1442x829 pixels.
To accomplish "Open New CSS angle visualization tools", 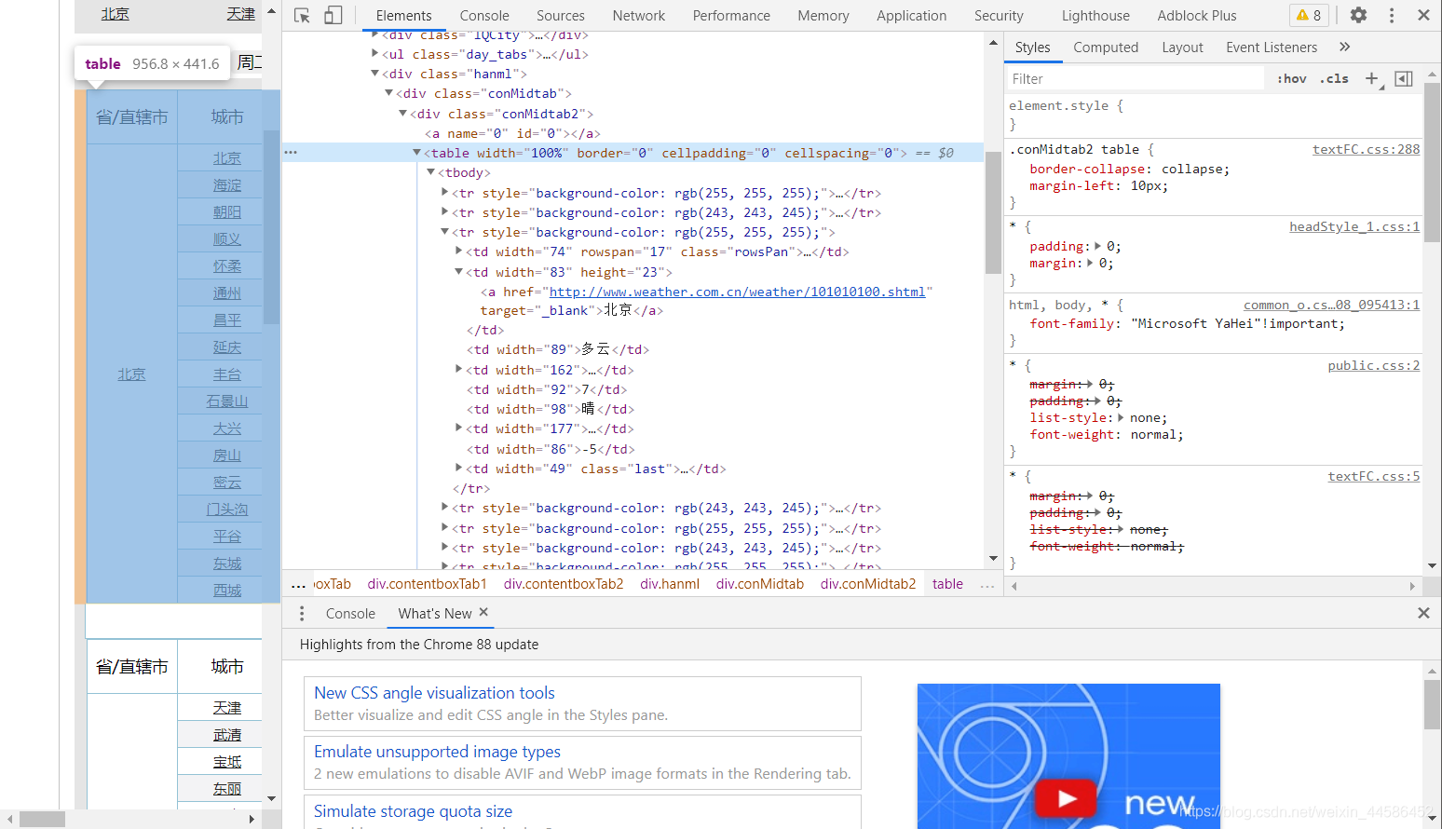I will 434,693.
